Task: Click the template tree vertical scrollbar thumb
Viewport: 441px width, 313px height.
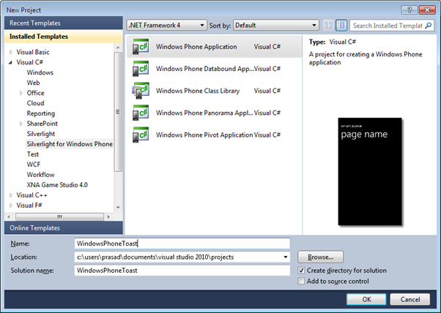Action: (118, 112)
